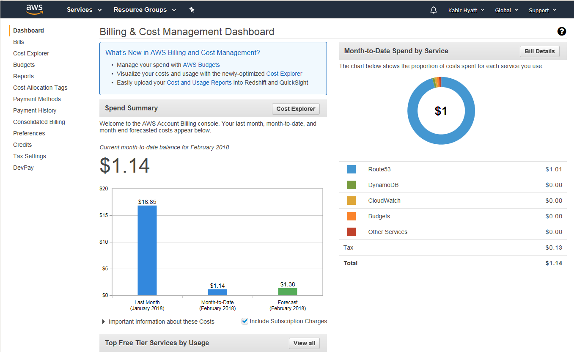Click the Other Services red swatch
This screenshot has height=352, width=574.
(x=352, y=232)
